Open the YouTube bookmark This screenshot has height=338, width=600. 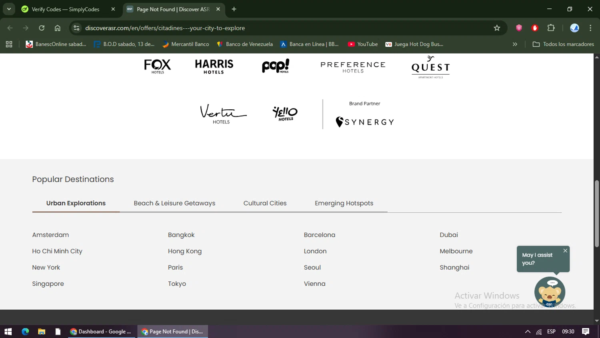pos(363,44)
